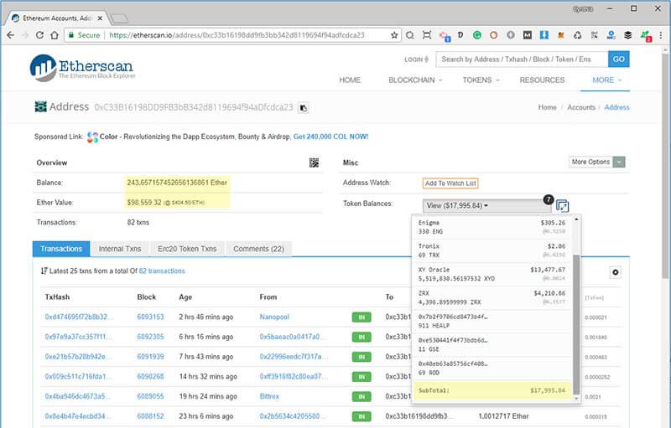Image resolution: width=671 pixels, height=428 pixels.
Task: Expand the BLOCKCHAIN menu
Action: tap(415, 80)
